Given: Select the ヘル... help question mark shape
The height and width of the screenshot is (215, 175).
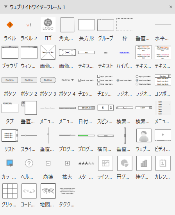Looking at the screenshot, I should click(29, 163).
